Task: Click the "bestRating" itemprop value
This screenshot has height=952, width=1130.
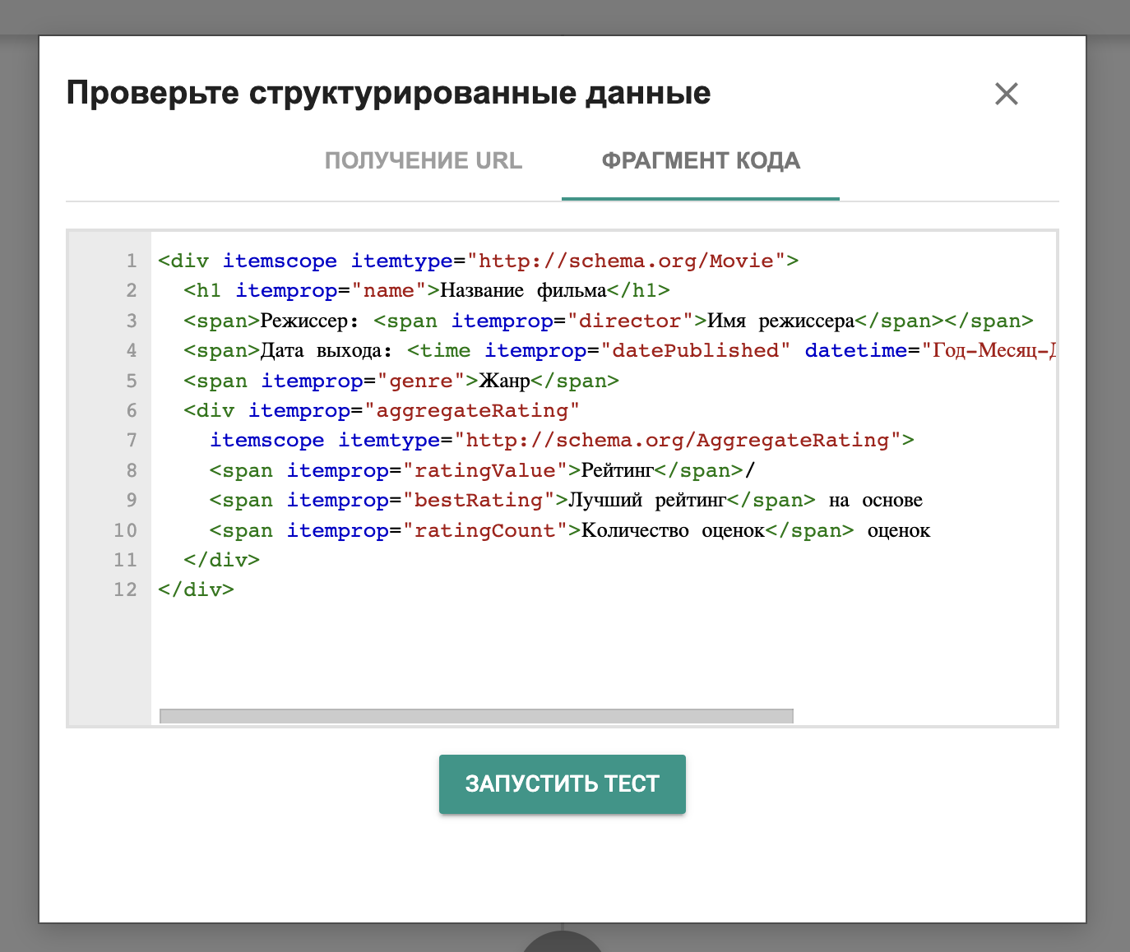Action: [478, 501]
